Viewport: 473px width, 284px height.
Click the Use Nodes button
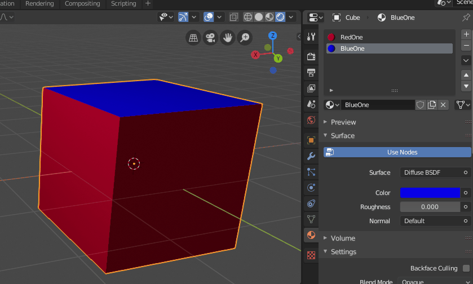(x=397, y=152)
